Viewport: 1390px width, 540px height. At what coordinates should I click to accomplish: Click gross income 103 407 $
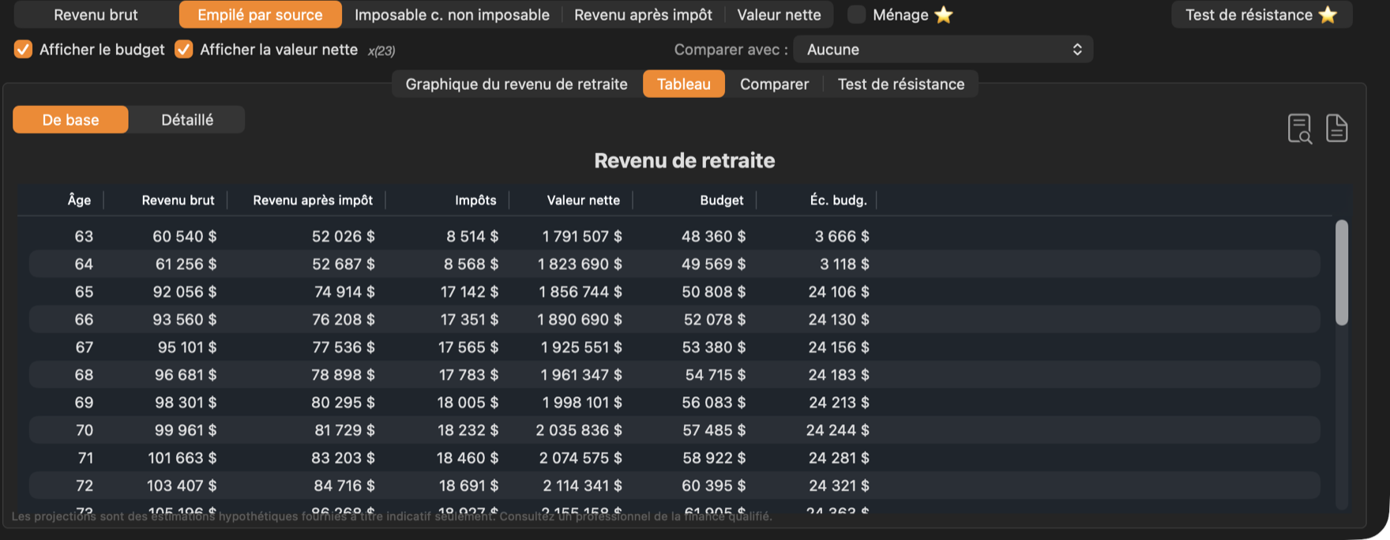coord(182,485)
